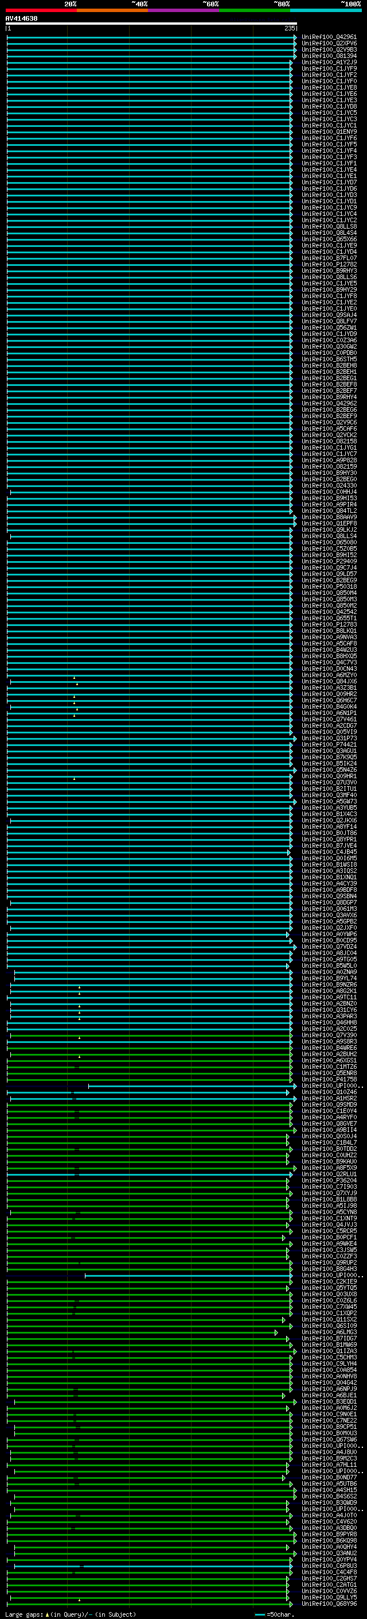Click the Large gaps legend text
This screenshot has width=367, height=1619.
click(71, 1614)
